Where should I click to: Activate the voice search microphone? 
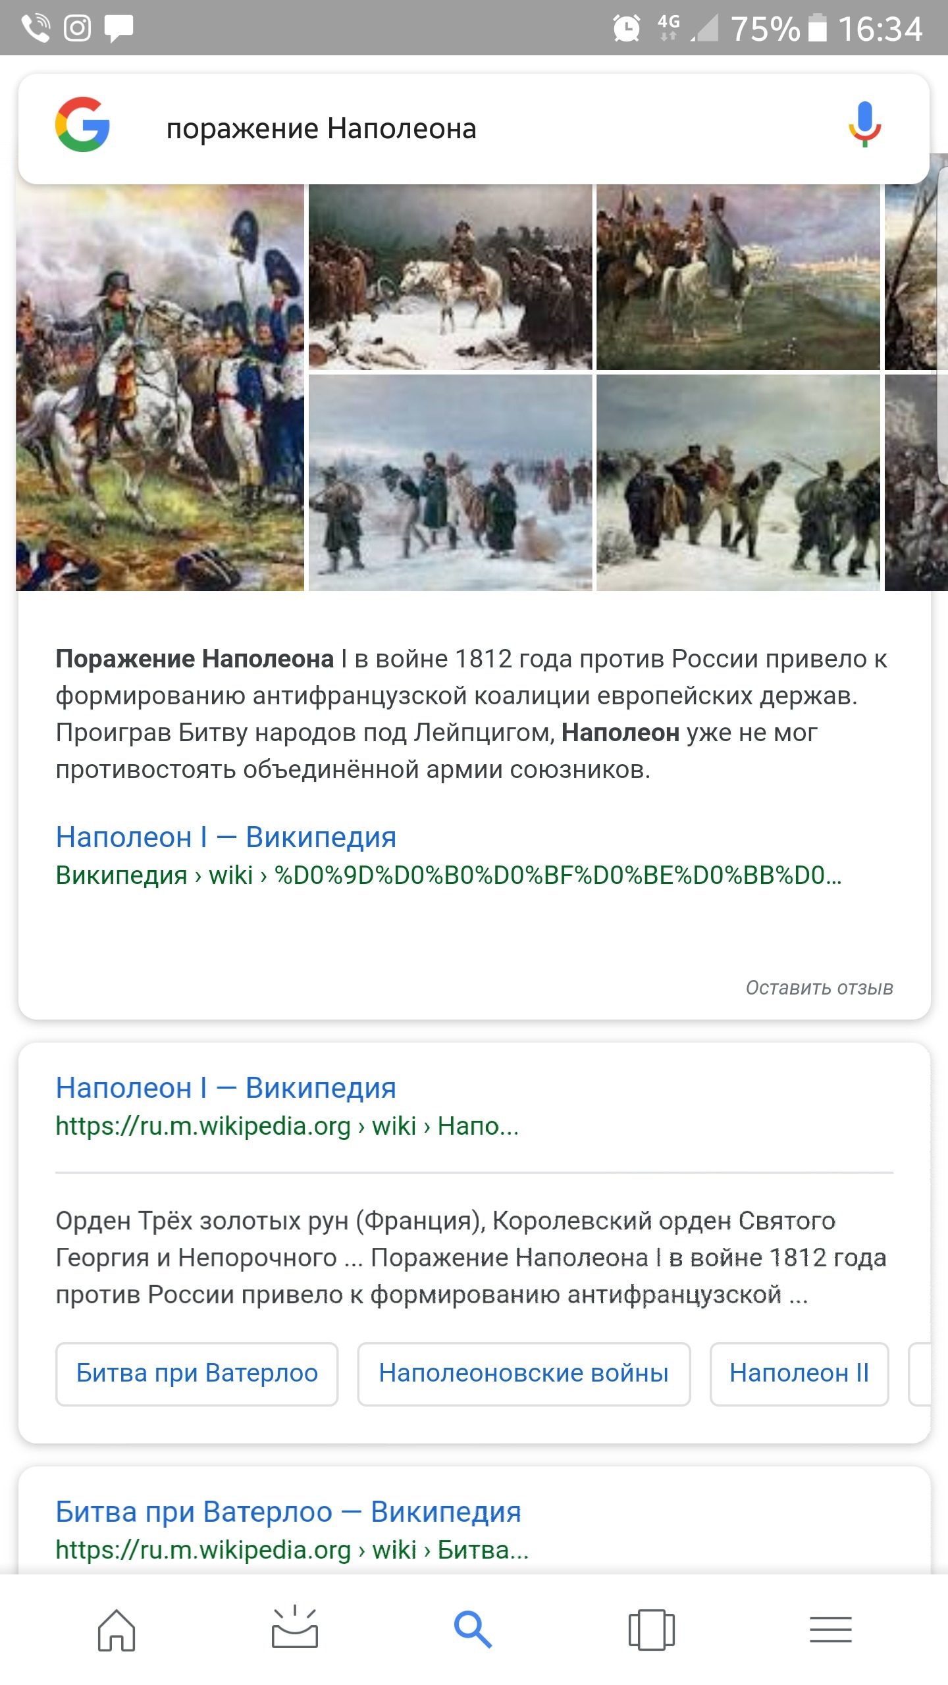864,125
